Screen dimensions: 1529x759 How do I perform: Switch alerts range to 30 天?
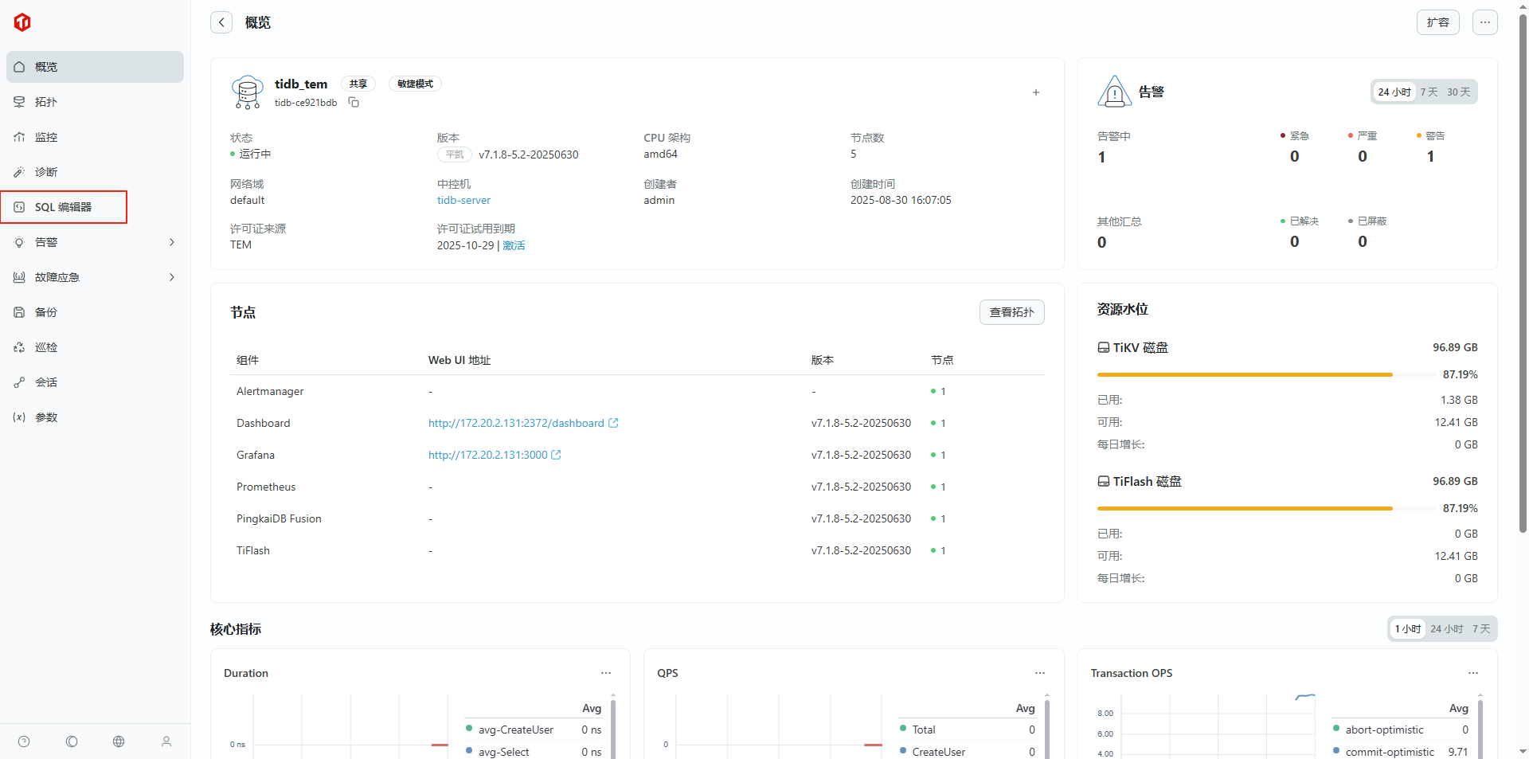pyautogui.click(x=1458, y=92)
